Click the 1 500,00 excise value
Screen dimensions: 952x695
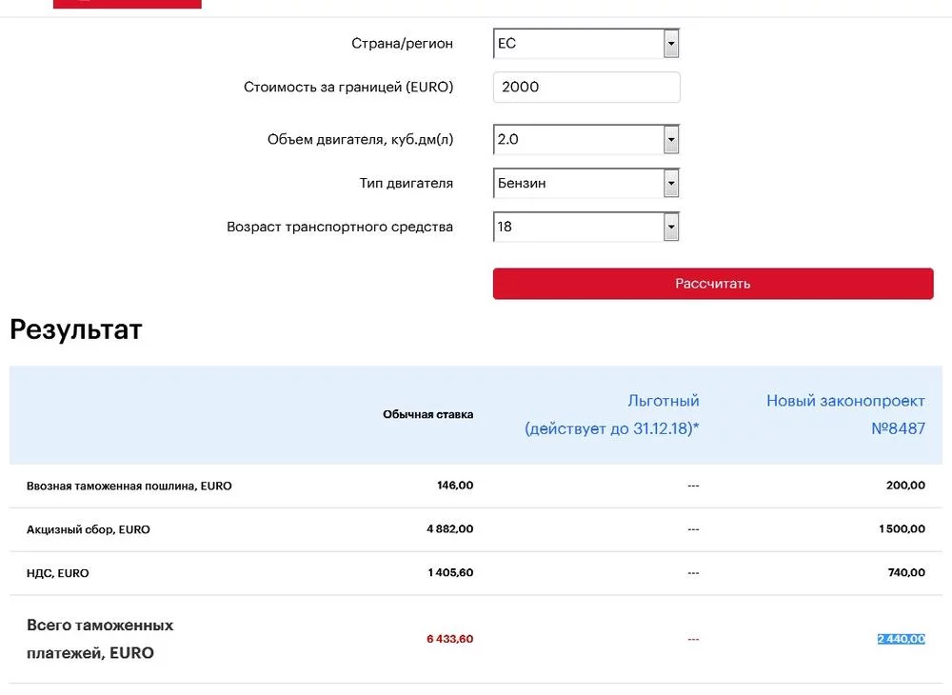coord(902,529)
